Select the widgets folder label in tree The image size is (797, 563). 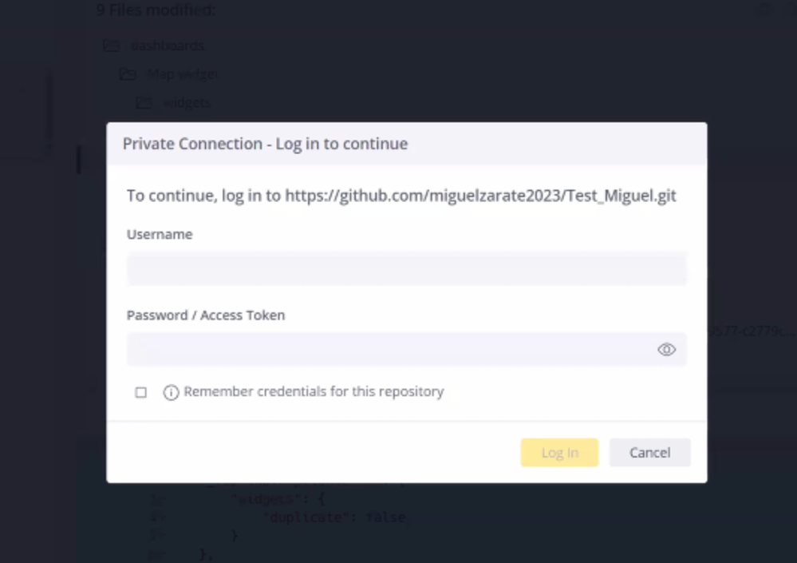187,102
